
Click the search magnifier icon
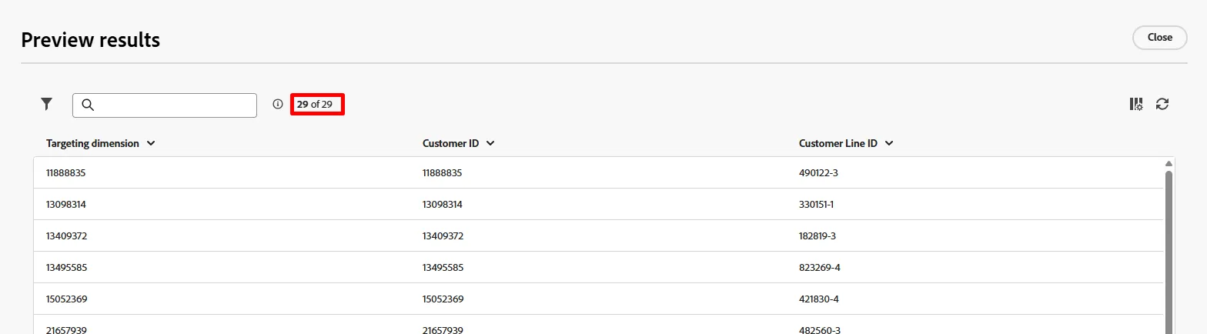click(87, 105)
